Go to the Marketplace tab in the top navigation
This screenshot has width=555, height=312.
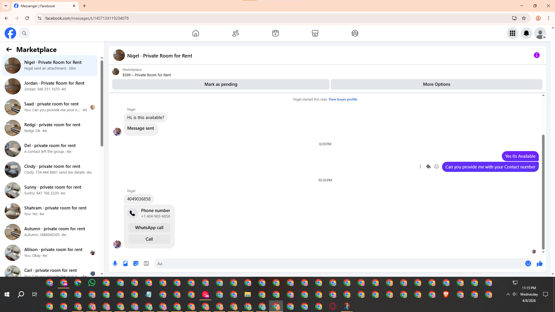point(315,33)
